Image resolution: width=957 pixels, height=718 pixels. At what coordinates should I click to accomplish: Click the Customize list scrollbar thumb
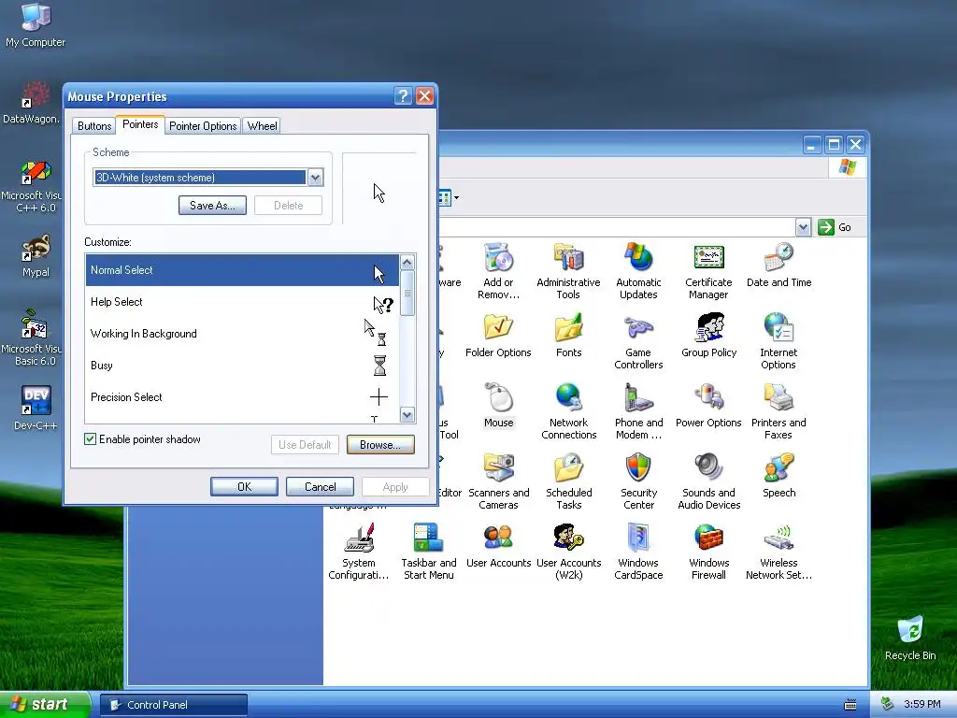point(407,294)
